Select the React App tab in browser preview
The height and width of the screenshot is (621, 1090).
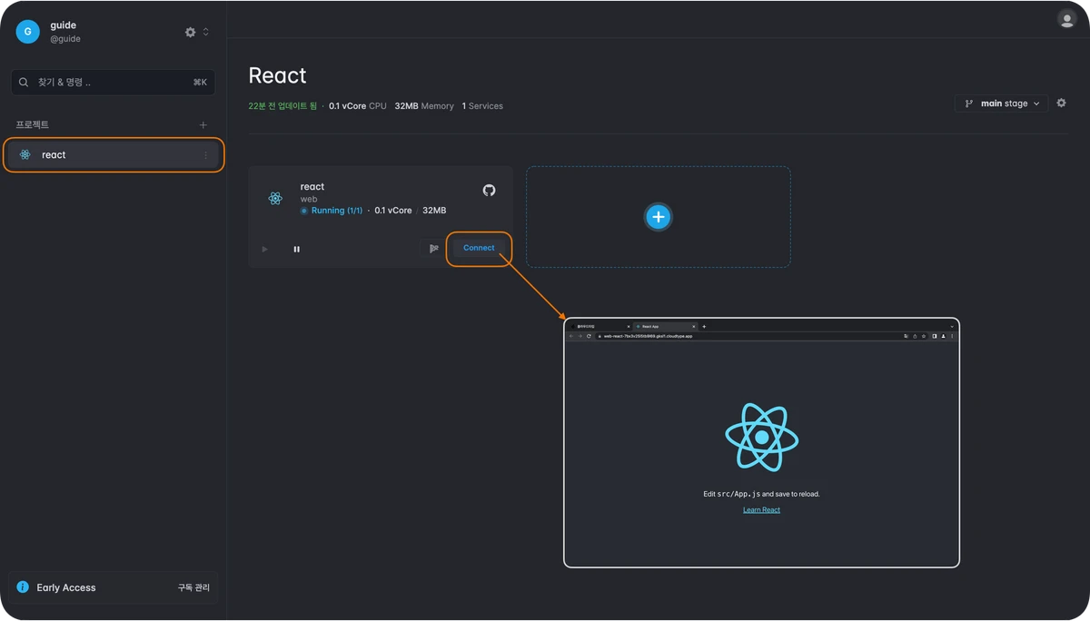666,326
